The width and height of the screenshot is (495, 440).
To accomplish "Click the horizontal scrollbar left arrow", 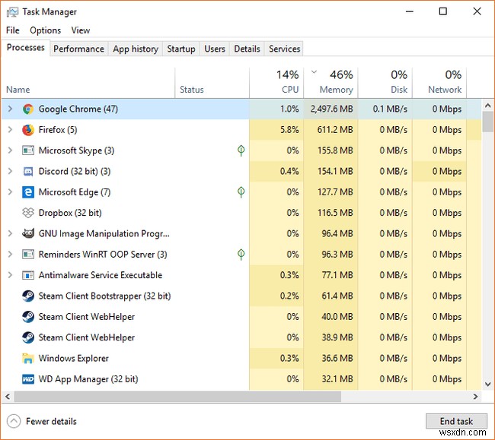I will [x=8, y=397].
